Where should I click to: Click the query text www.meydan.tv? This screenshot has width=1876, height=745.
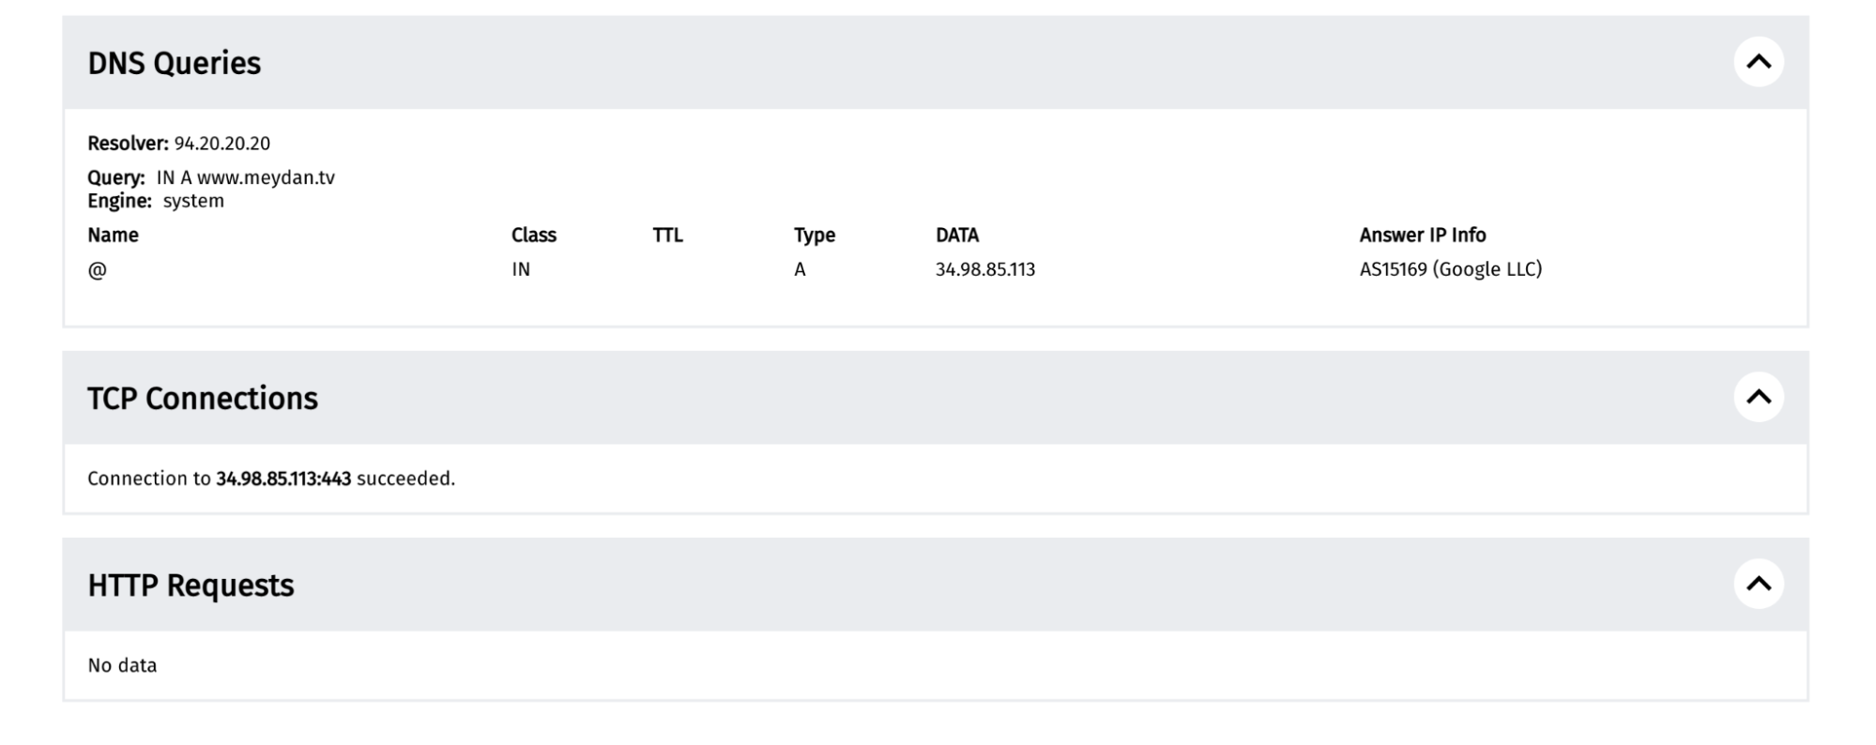point(266,177)
